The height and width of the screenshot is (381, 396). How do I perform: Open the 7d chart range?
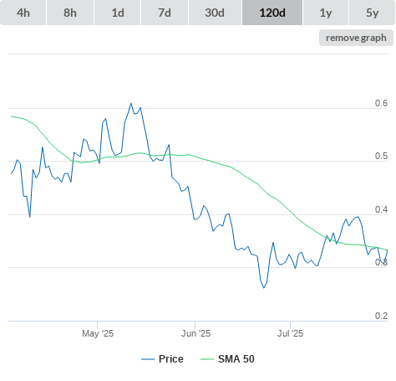tap(165, 13)
